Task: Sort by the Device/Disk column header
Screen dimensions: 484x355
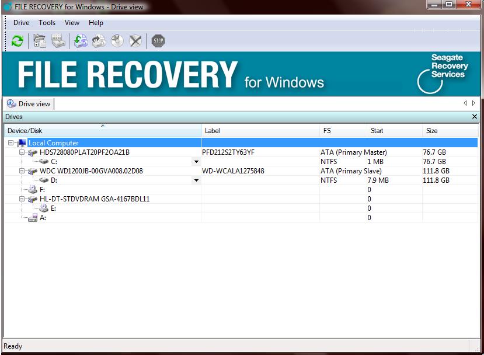Action: 103,131
